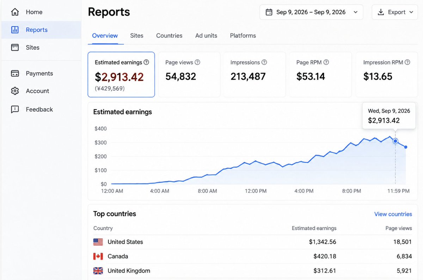Screen dimensions: 423x280
Task: Click the Export download icon
Action: pos(381,12)
